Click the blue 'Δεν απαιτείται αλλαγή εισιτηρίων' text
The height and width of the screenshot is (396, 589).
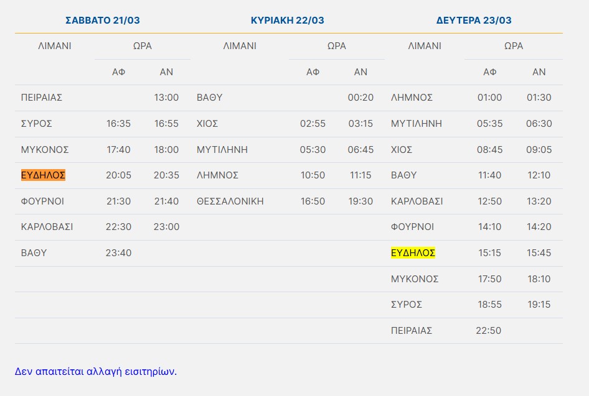[x=96, y=371]
